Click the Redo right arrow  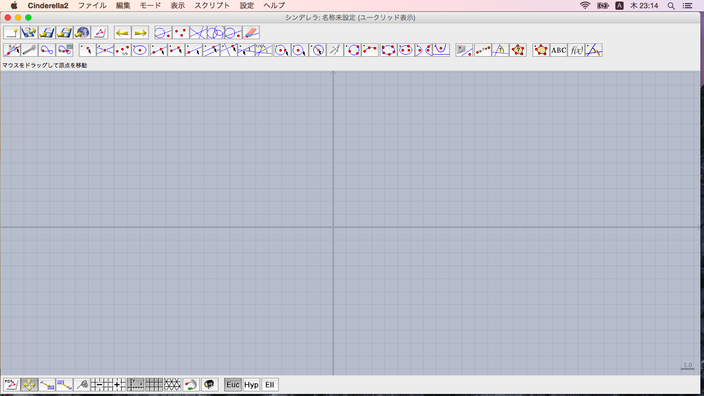click(140, 32)
